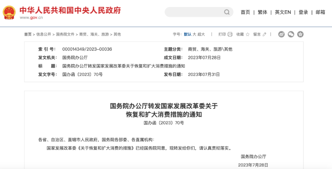Click the 发文机关 label

click(47, 58)
